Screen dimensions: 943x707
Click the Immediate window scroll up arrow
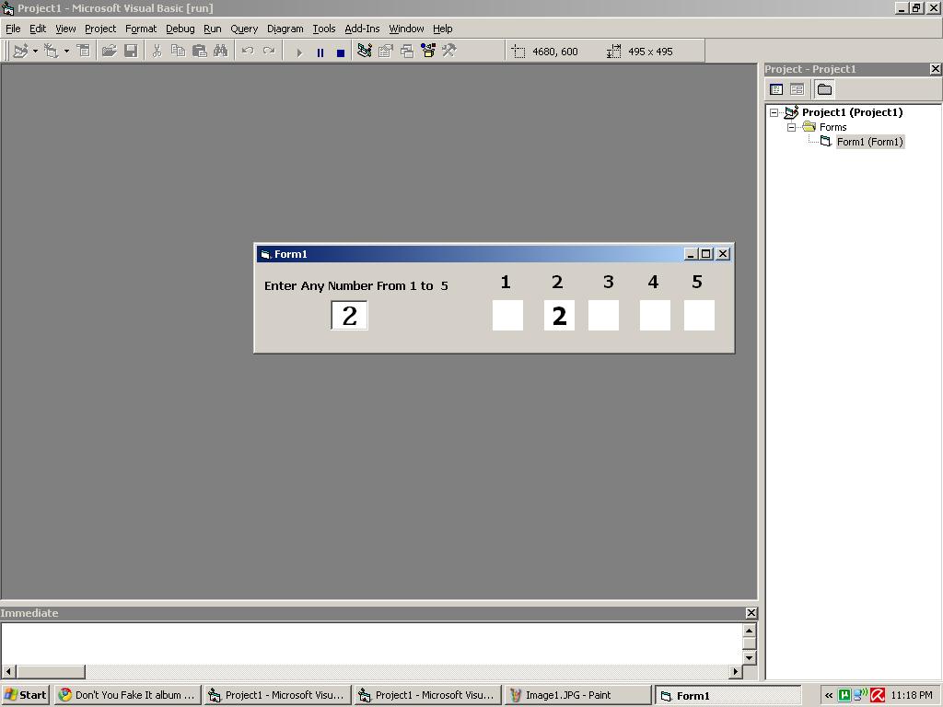click(x=749, y=630)
